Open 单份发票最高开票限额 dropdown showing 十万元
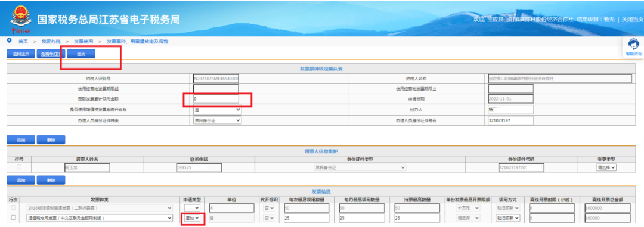 [468, 208]
